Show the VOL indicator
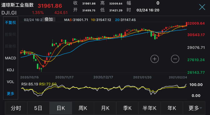The height and width of the screenshot is (115, 210). point(10,82)
